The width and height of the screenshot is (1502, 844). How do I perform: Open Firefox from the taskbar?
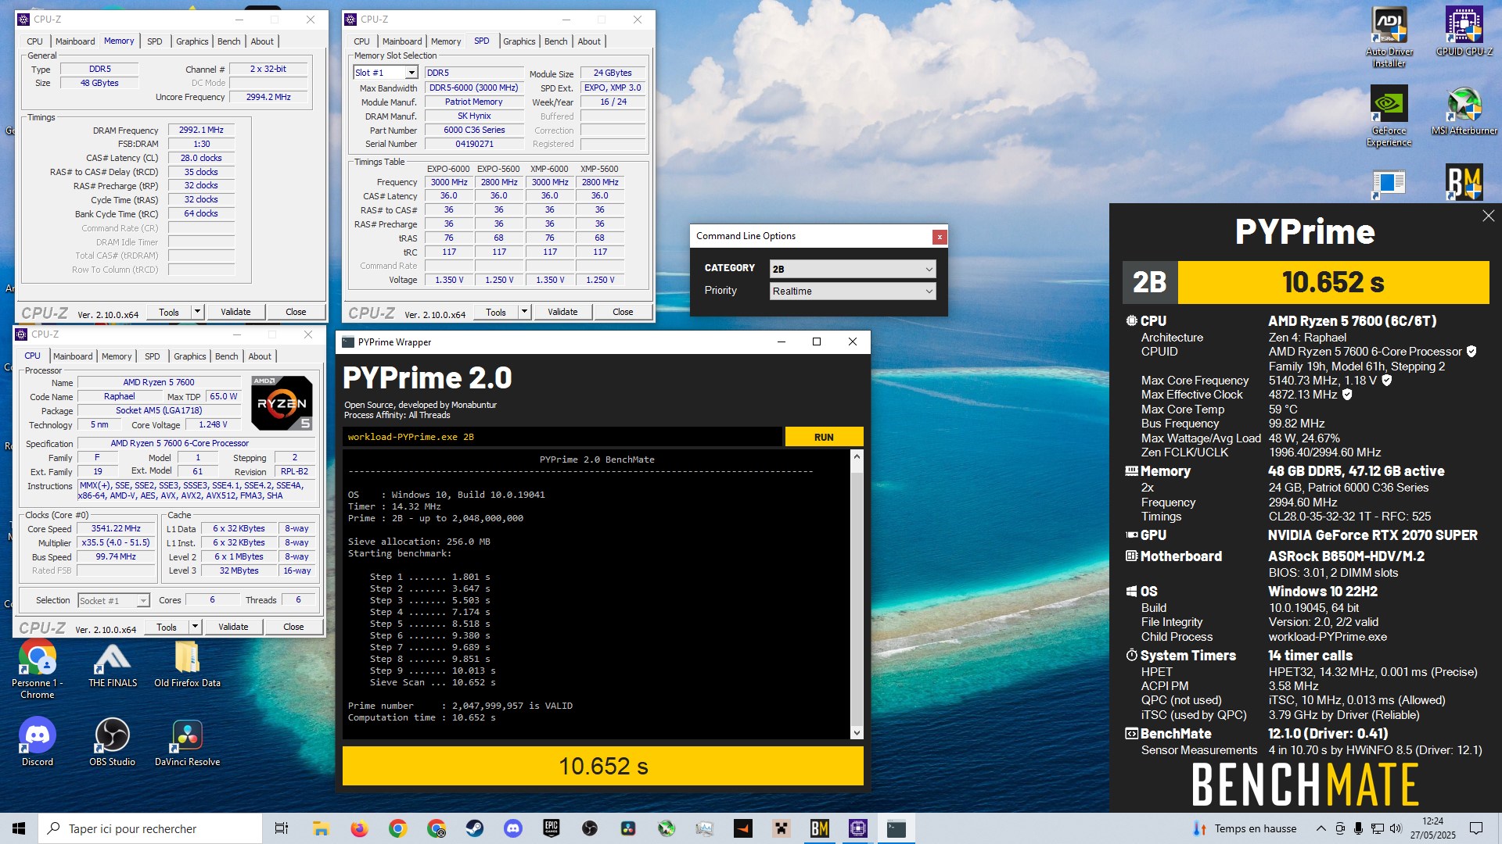(359, 828)
